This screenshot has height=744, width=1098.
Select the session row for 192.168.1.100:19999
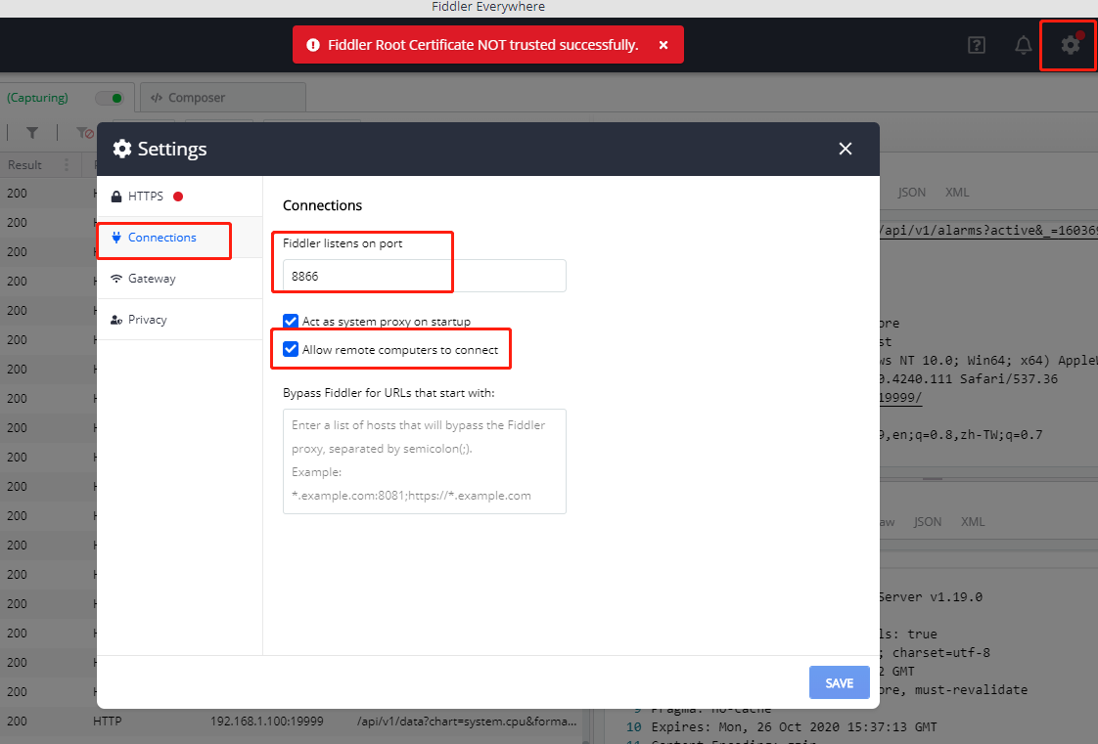click(x=294, y=721)
